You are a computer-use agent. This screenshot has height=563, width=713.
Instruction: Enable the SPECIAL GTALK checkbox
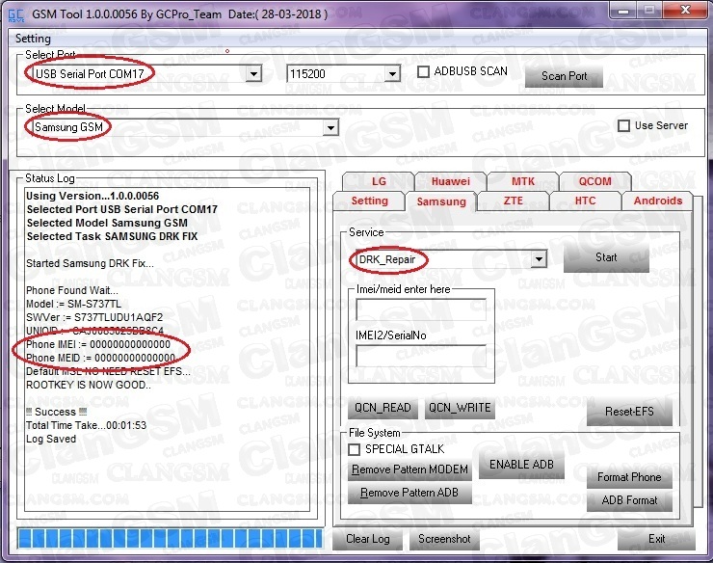tap(355, 449)
